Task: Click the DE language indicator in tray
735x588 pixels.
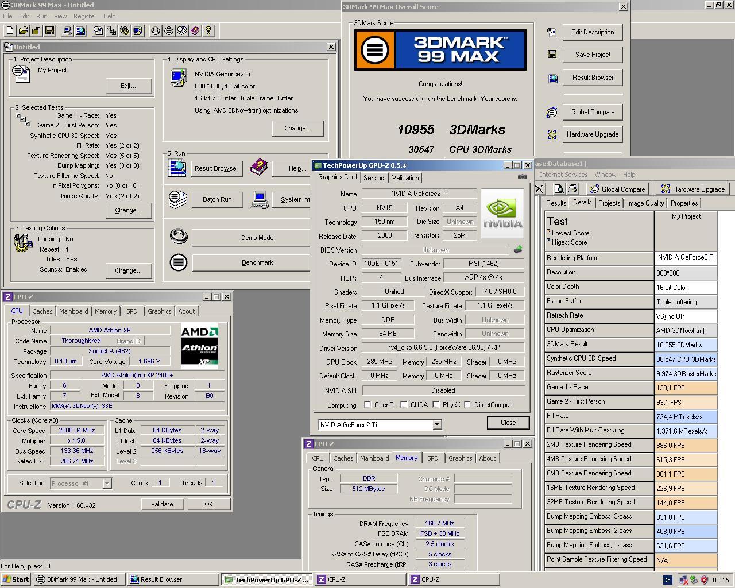Action: point(667,580)
